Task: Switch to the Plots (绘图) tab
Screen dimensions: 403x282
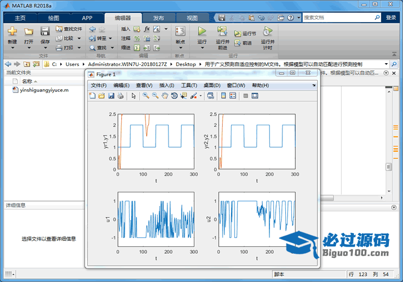Action: (x=54, y=18)
